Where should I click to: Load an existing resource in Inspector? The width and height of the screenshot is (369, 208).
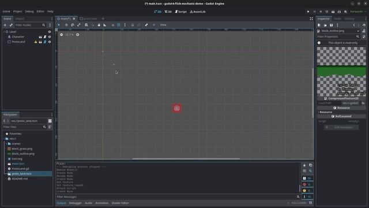[325, 25]
